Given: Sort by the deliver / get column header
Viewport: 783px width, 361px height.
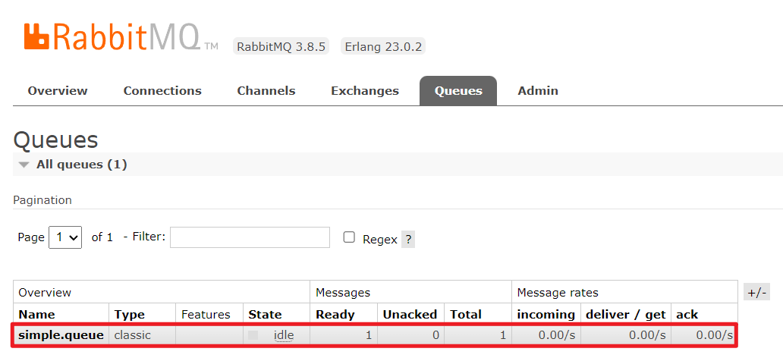Looking at the screenshot, I should [626, 315].
